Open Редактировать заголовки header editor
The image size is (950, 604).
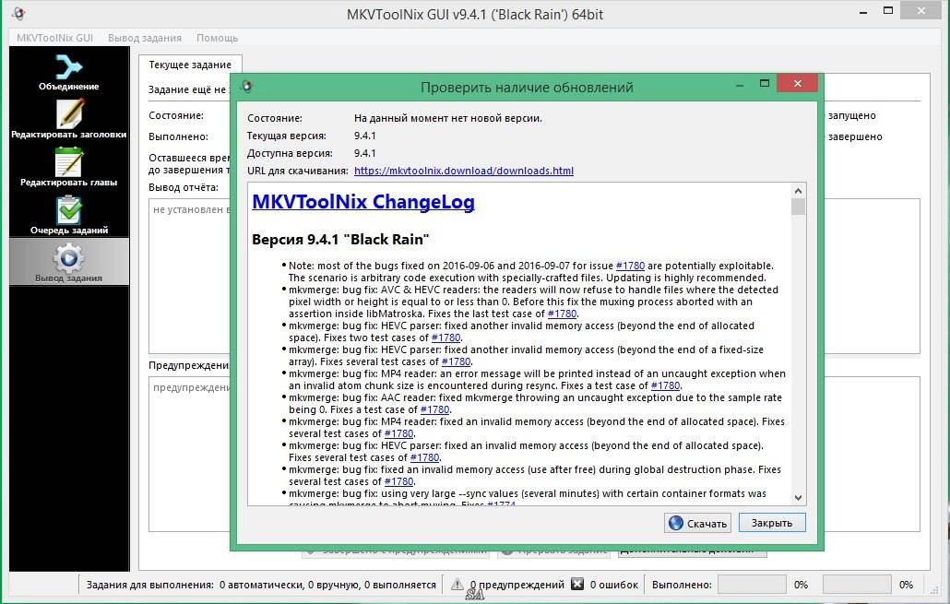[x=68, y=119]
